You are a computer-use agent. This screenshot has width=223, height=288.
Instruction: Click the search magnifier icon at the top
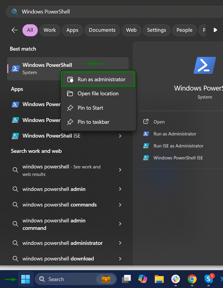[x=14, y=12]
